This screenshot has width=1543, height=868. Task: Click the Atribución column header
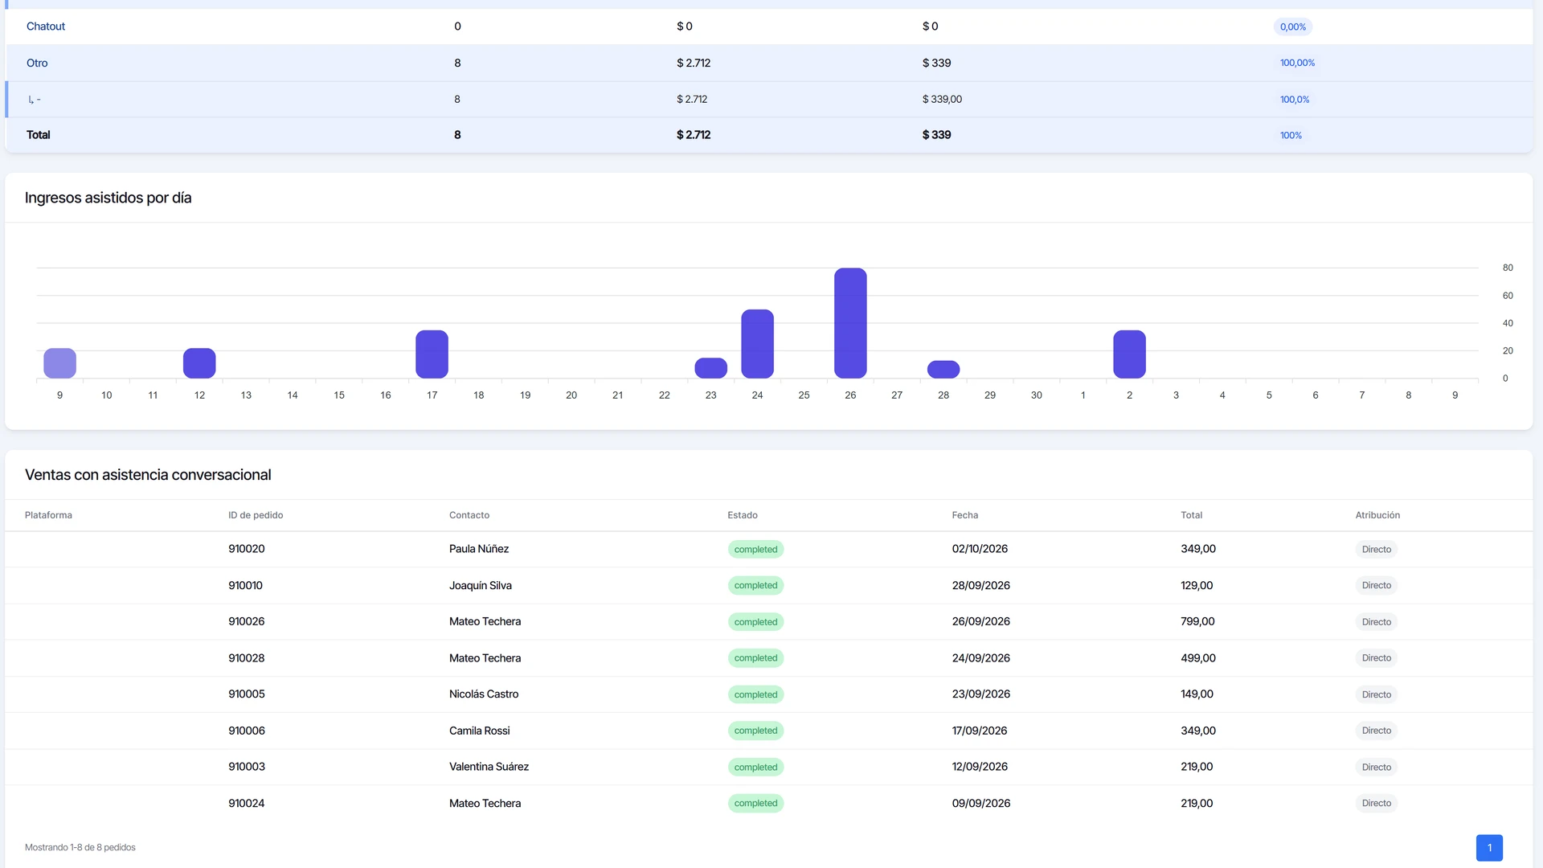tap(1377, 515)
